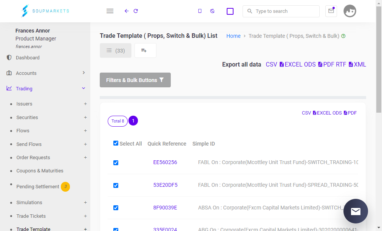Add new Send Flows with plus icon
This screenshot has width=382, height=231.
pos(85,144)
